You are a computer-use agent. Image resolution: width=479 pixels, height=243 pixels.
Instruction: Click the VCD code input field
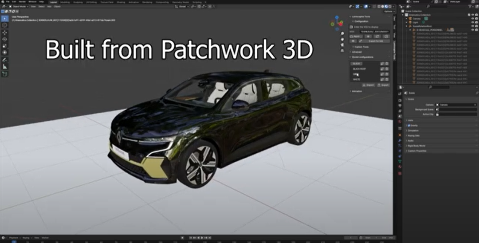(x=374, y=32)
